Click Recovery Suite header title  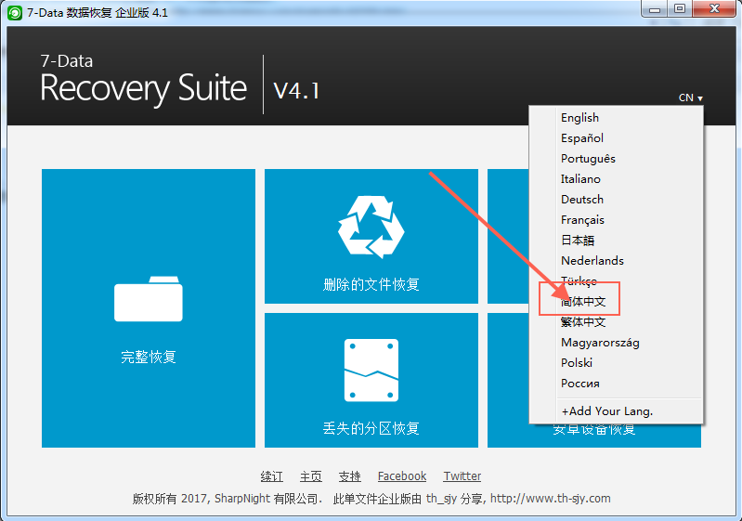pyautogui.click(x=143, y=88)
